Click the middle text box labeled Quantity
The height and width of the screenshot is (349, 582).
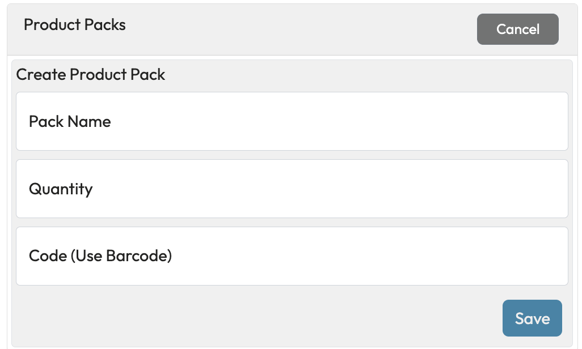pos(292,189)
